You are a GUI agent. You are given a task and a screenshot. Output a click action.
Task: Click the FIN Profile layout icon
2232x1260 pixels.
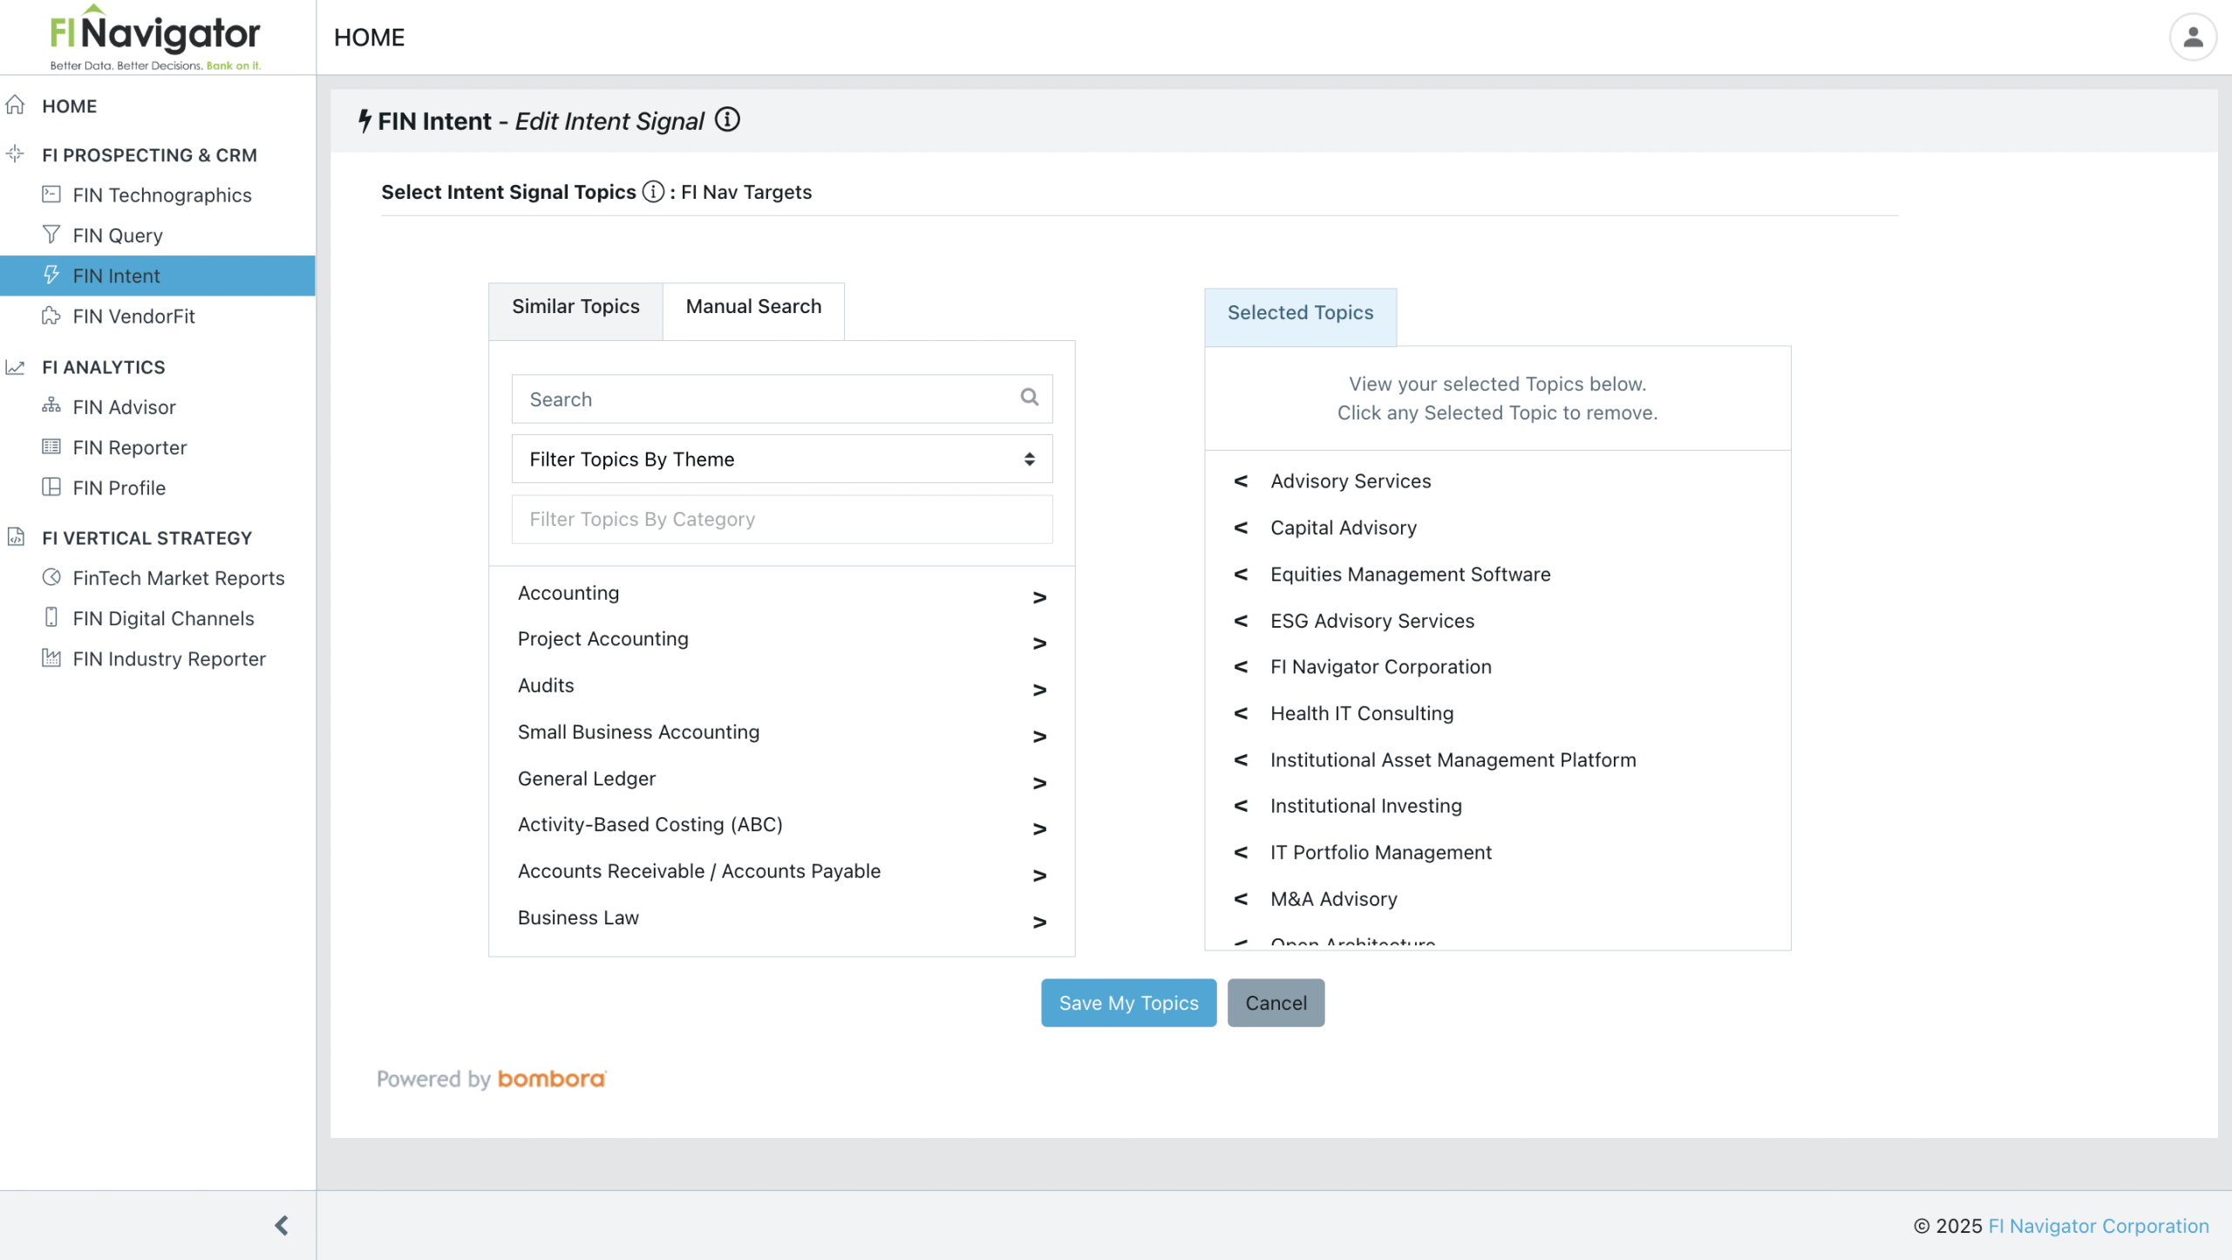pyautogui.click(x=51, y=487)
